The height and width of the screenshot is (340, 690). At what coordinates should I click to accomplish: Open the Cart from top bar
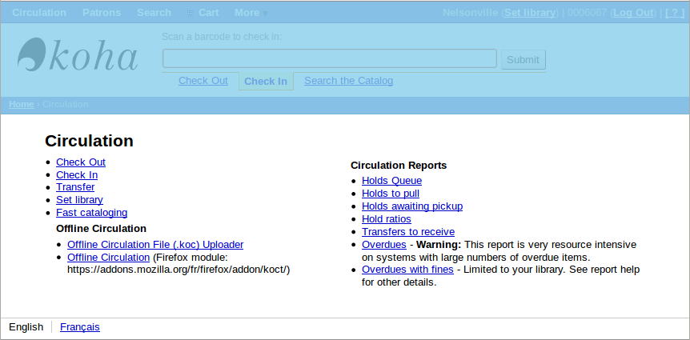tap(208, 13)
